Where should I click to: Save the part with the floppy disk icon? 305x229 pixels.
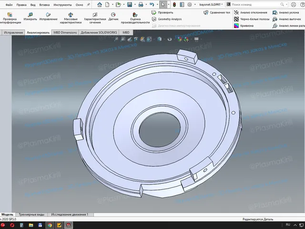(130, 4)
